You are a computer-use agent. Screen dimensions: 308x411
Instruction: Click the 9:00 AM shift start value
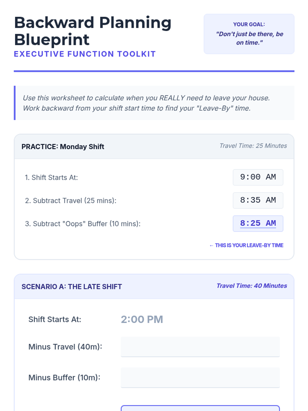click(x=258, y=177)
